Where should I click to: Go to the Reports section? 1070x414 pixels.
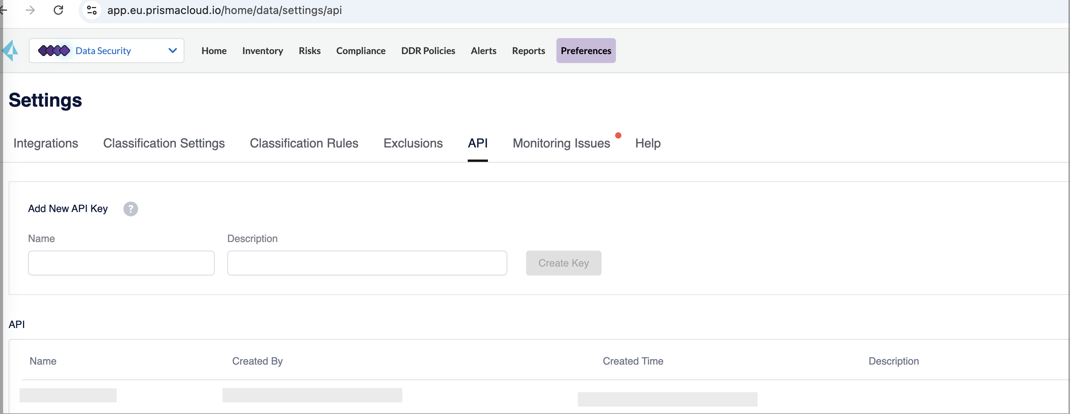528,51
